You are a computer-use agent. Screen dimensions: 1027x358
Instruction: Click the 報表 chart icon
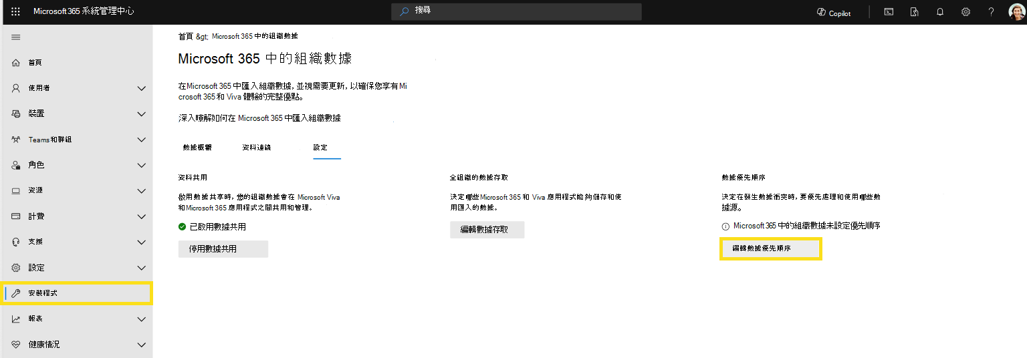16,319
